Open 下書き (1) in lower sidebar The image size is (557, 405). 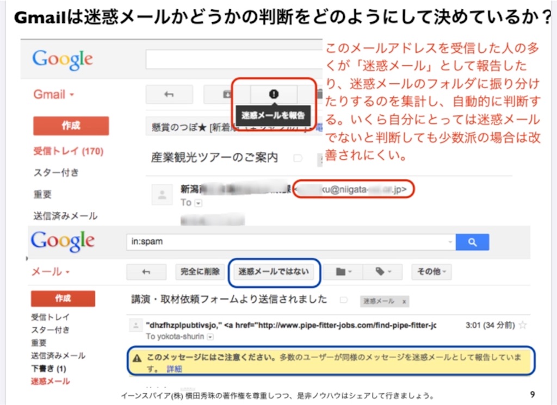coord(48,369)
